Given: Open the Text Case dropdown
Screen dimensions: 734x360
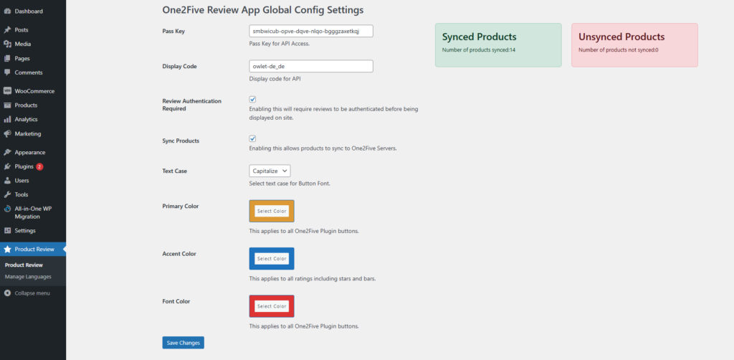Looking at the screenshot, I should point(270,171).
